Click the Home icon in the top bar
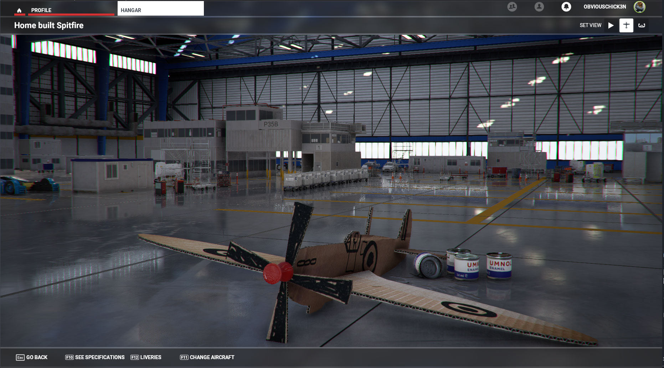This screenshot has width=664, height=368. [x=19, y=10]
